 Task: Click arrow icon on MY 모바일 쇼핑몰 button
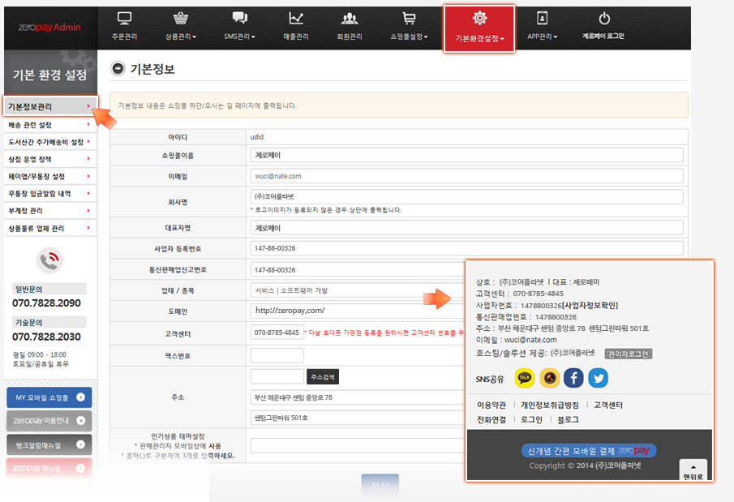click(x=80, y=397)
